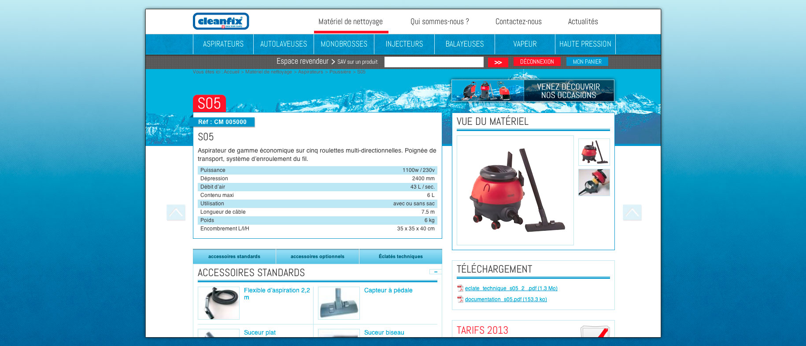Click the left previous-product arrow

pyautogui.click(x=176, y=213)
